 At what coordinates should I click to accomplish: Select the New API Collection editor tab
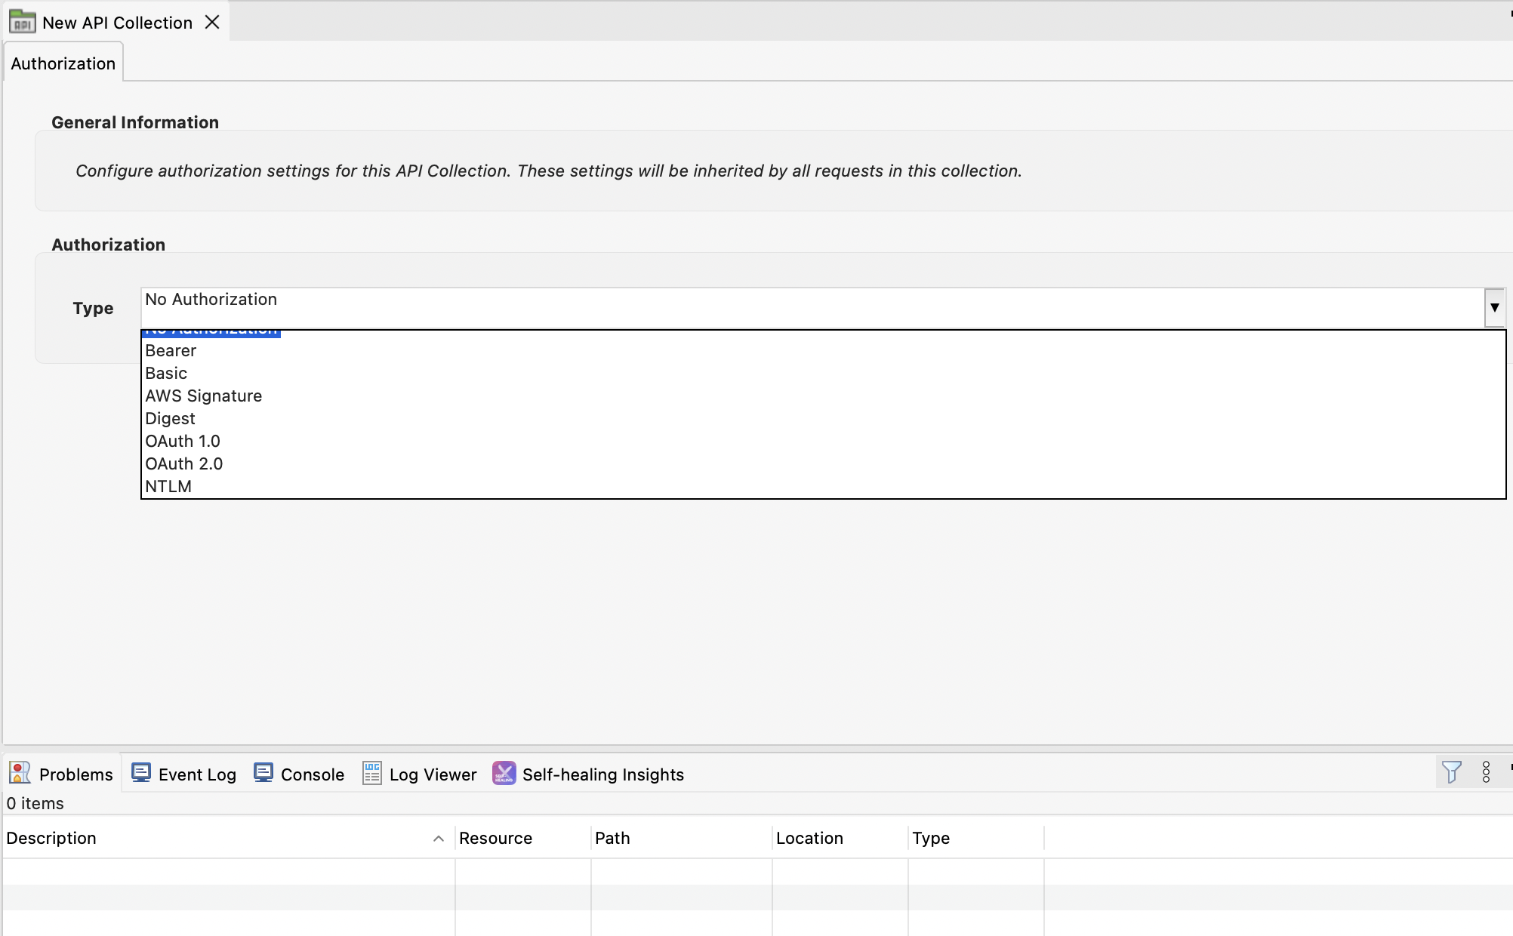pos(116,21)
